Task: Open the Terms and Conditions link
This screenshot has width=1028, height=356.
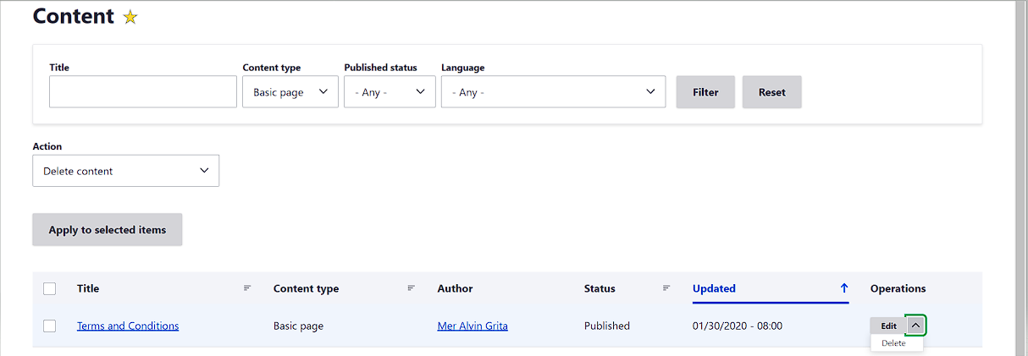Action: pyautogui.click(x=128, y=326)
